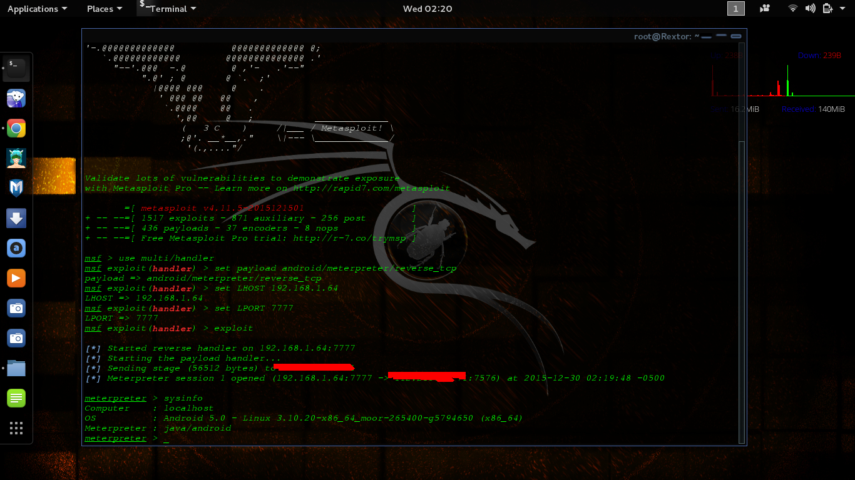Viewport: 855px width, 480px height.
Task: Click the workspace indicator showing 1
Action: (x=735, y=8)
